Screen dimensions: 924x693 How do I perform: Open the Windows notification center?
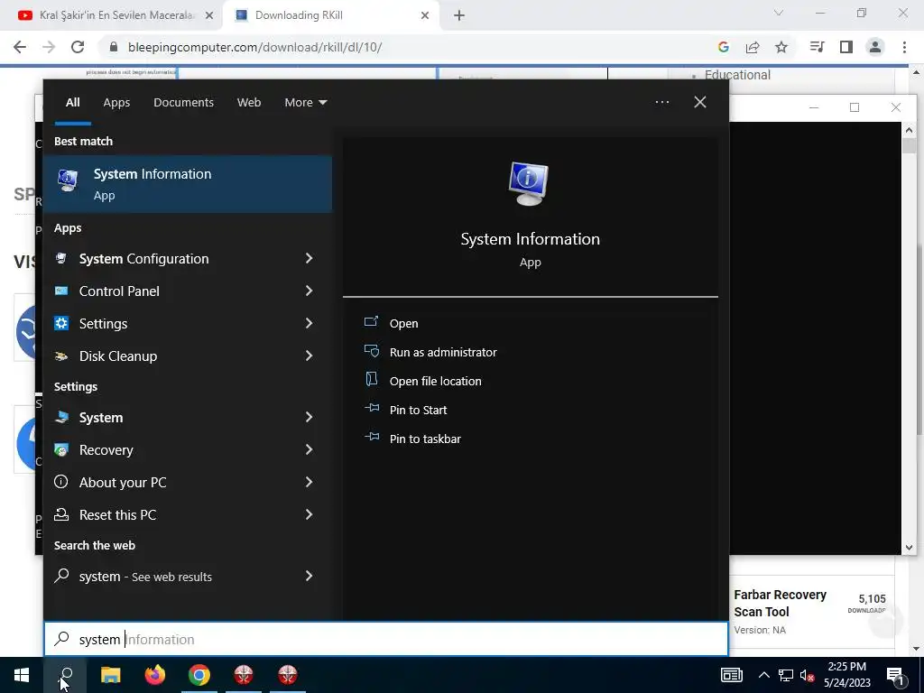[x=896, y=675]
